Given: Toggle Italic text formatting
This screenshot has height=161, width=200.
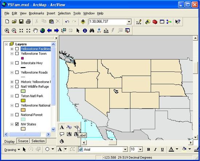Looking at the screenshot, I should point(155,149).
